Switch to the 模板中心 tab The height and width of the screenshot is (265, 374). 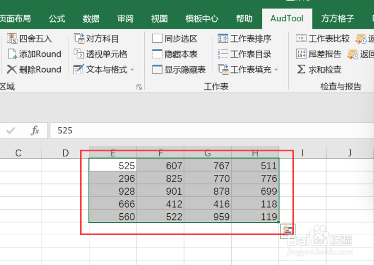[x=202, y=19]
